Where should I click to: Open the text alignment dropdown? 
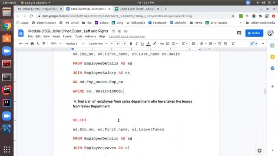tap(185, 44)
